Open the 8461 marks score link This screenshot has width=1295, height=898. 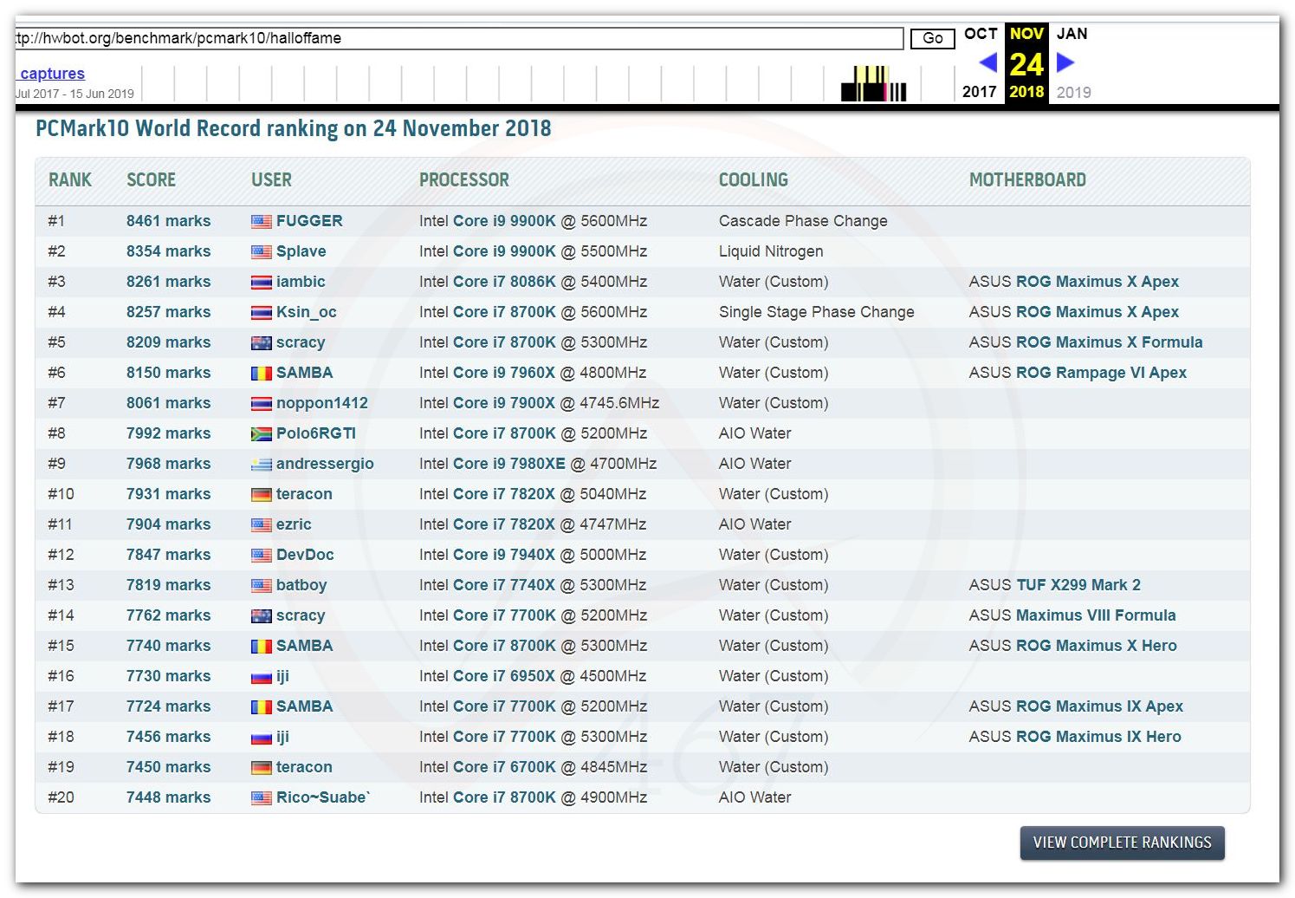168,221
